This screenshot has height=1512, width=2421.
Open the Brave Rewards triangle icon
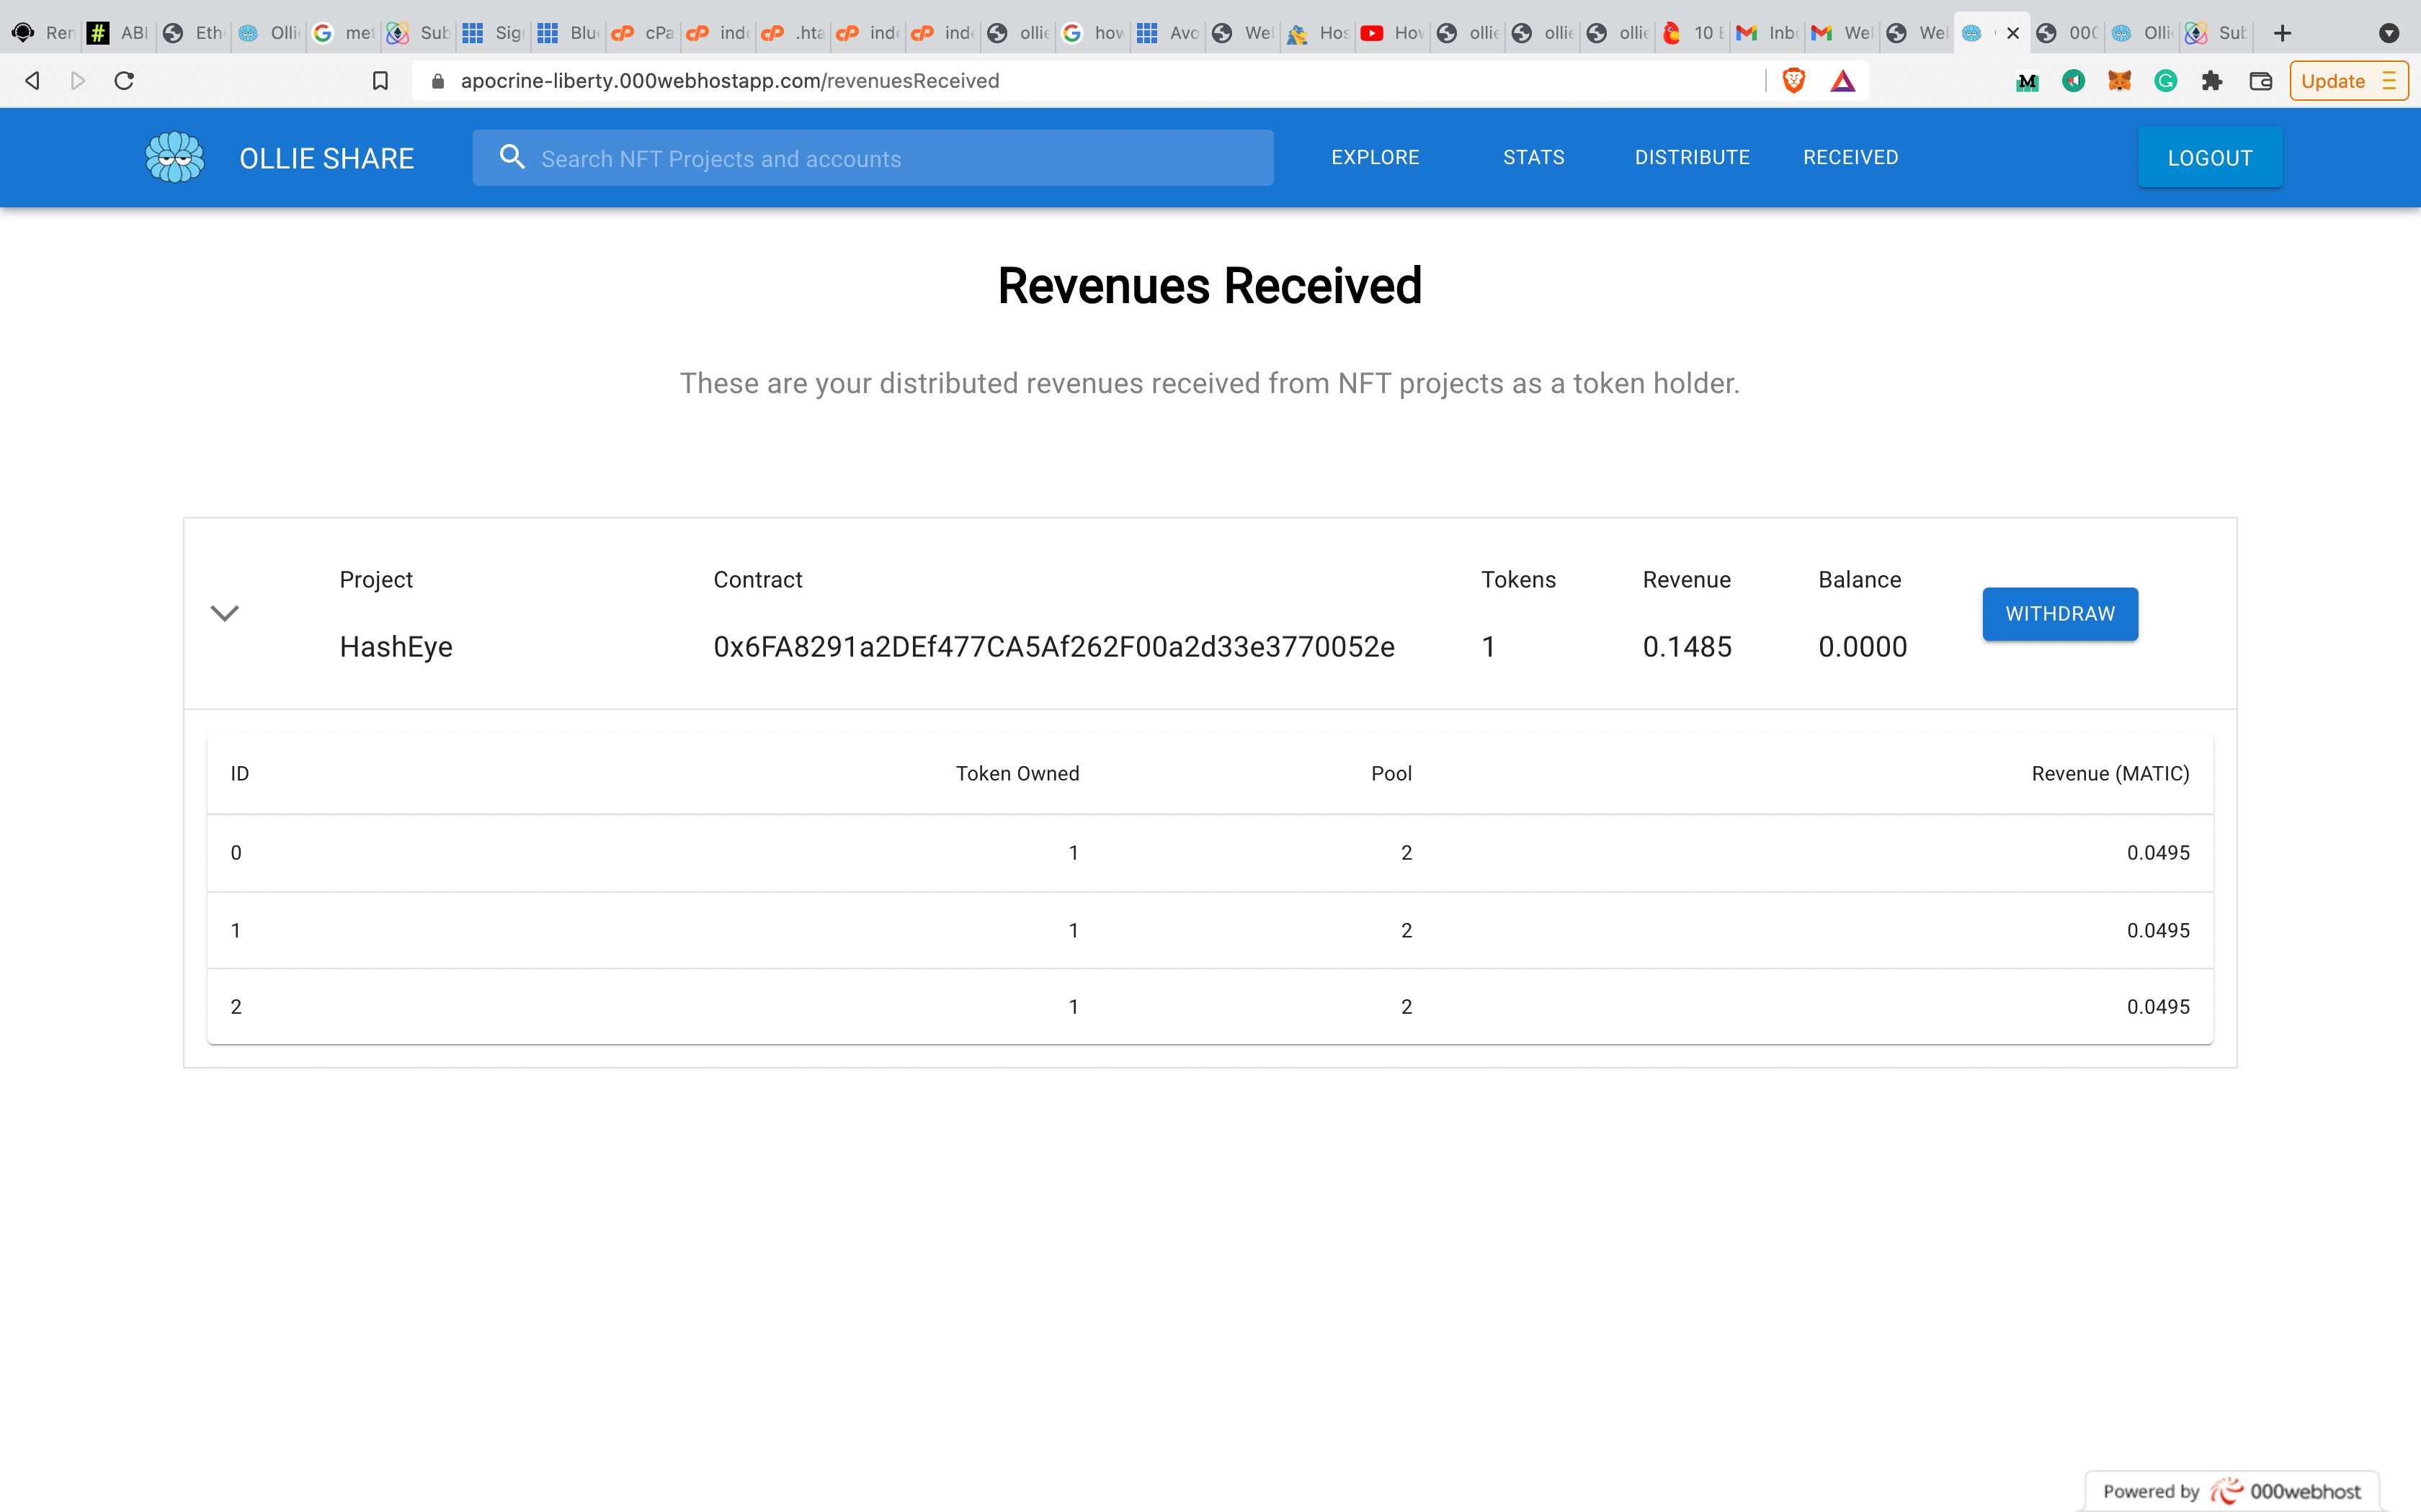click(x=1842, y=81)
